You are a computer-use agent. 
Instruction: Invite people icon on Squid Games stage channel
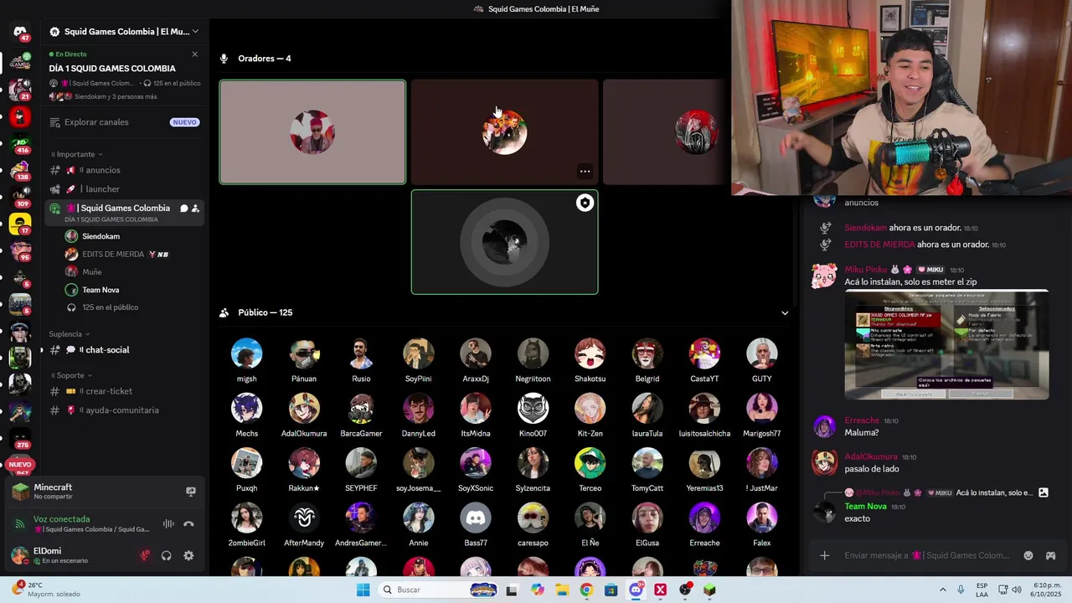[195, 209]
